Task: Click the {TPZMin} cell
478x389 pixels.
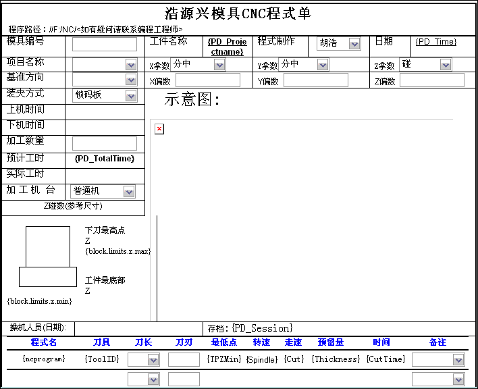Action: pos(224,359)
